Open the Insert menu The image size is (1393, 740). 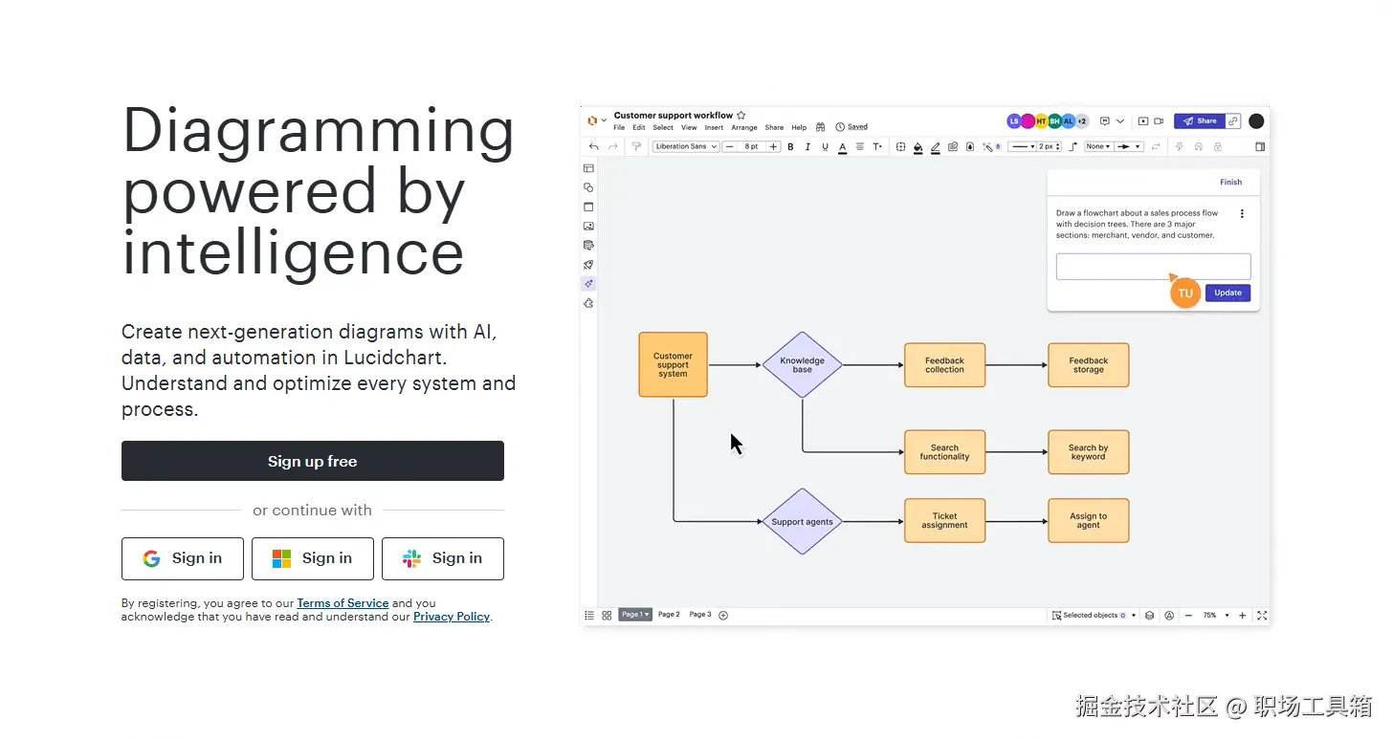pyautogui.click(x=714, y=127)
